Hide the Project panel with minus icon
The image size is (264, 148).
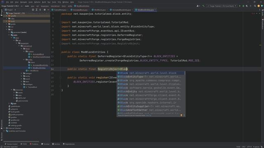(x=48, y=10)
